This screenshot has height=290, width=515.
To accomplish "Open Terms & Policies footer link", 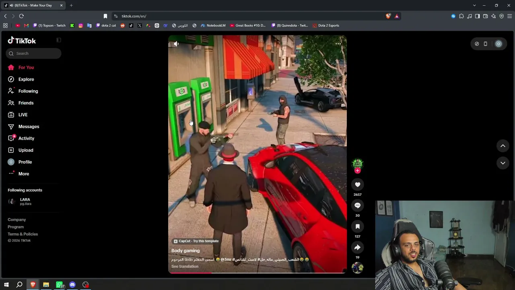I will (23, 234).
